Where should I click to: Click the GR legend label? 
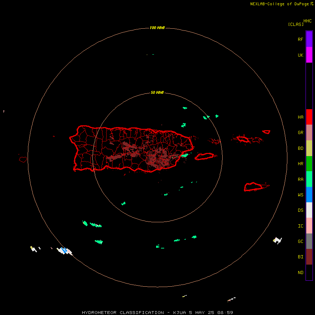click(300, 133)
